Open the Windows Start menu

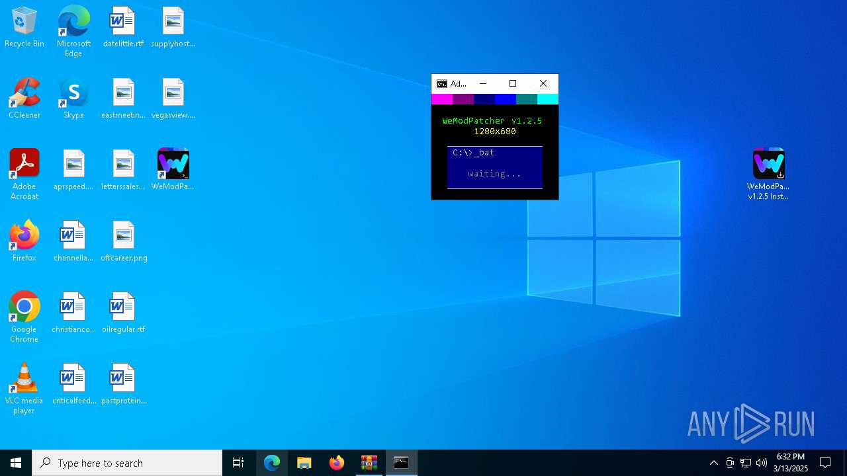[x=16, y=463]
